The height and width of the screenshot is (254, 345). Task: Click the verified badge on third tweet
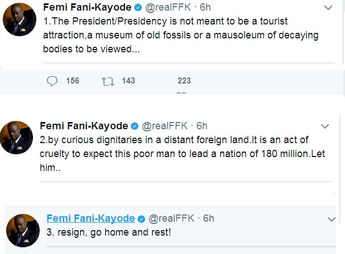(x=142, y=218)
